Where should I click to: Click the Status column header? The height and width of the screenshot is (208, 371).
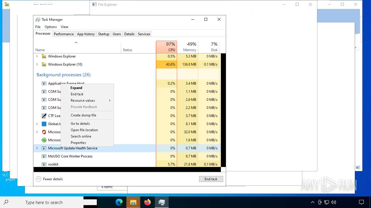139,47
